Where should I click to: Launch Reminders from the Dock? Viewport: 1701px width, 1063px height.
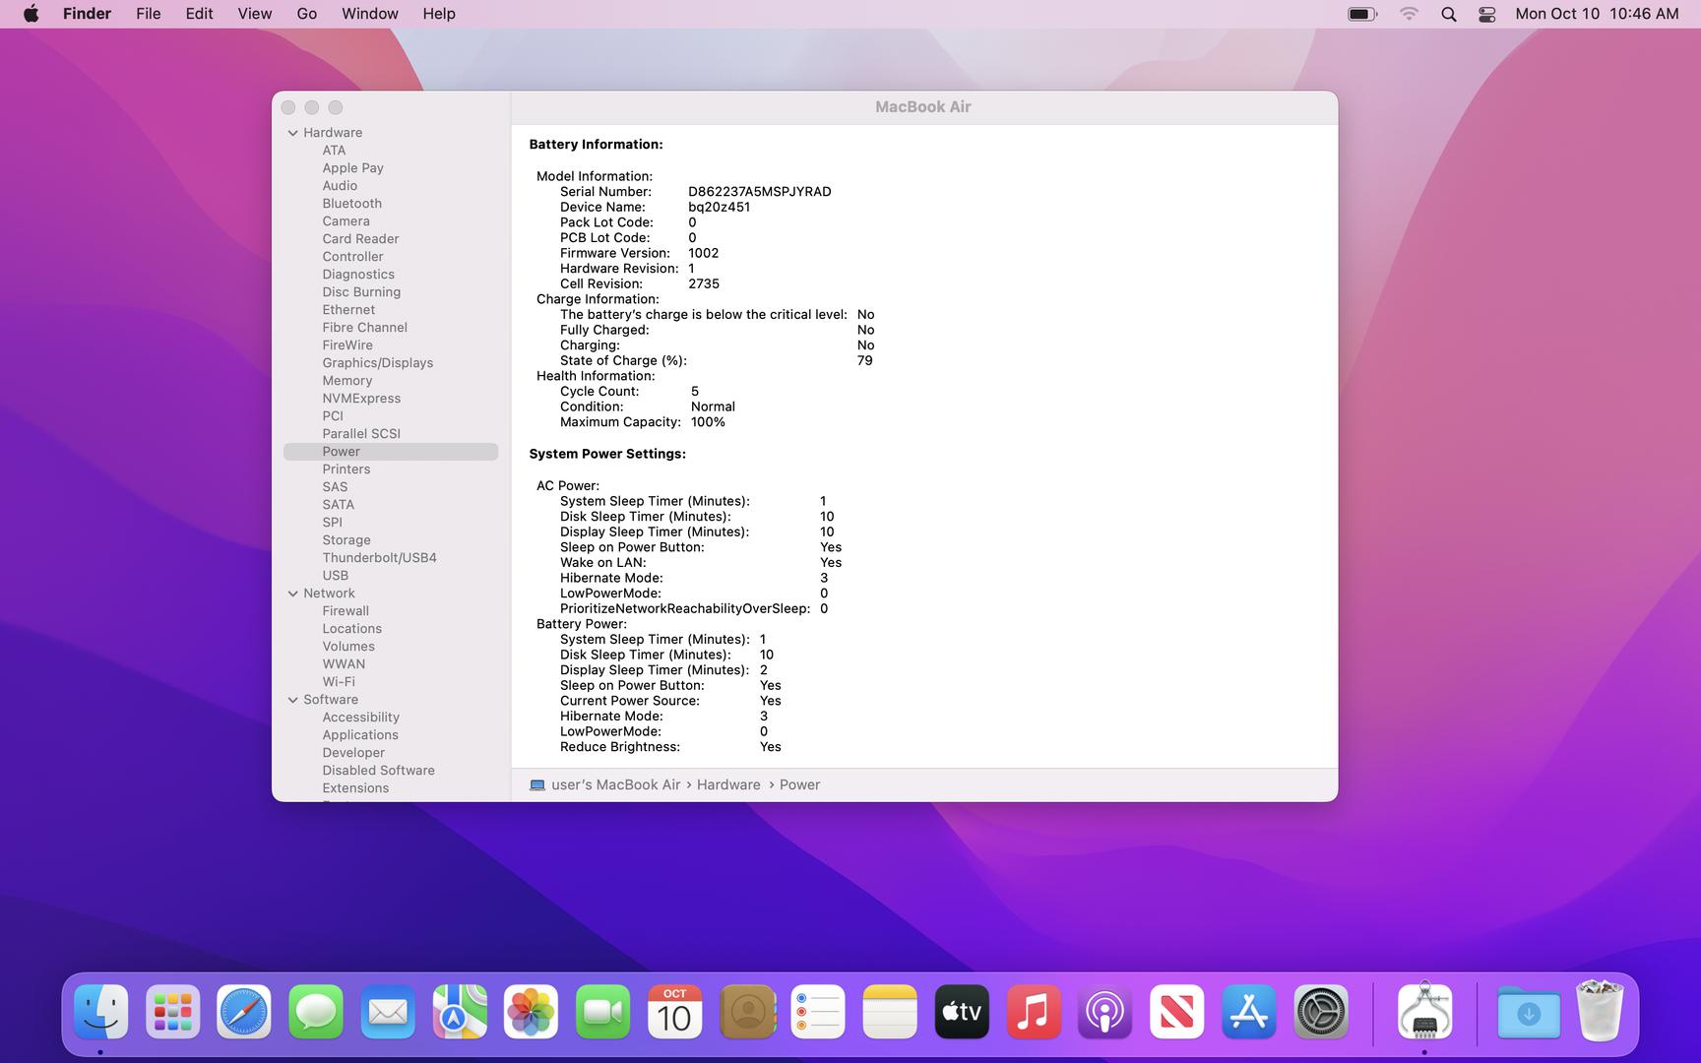coord(818,1011)
